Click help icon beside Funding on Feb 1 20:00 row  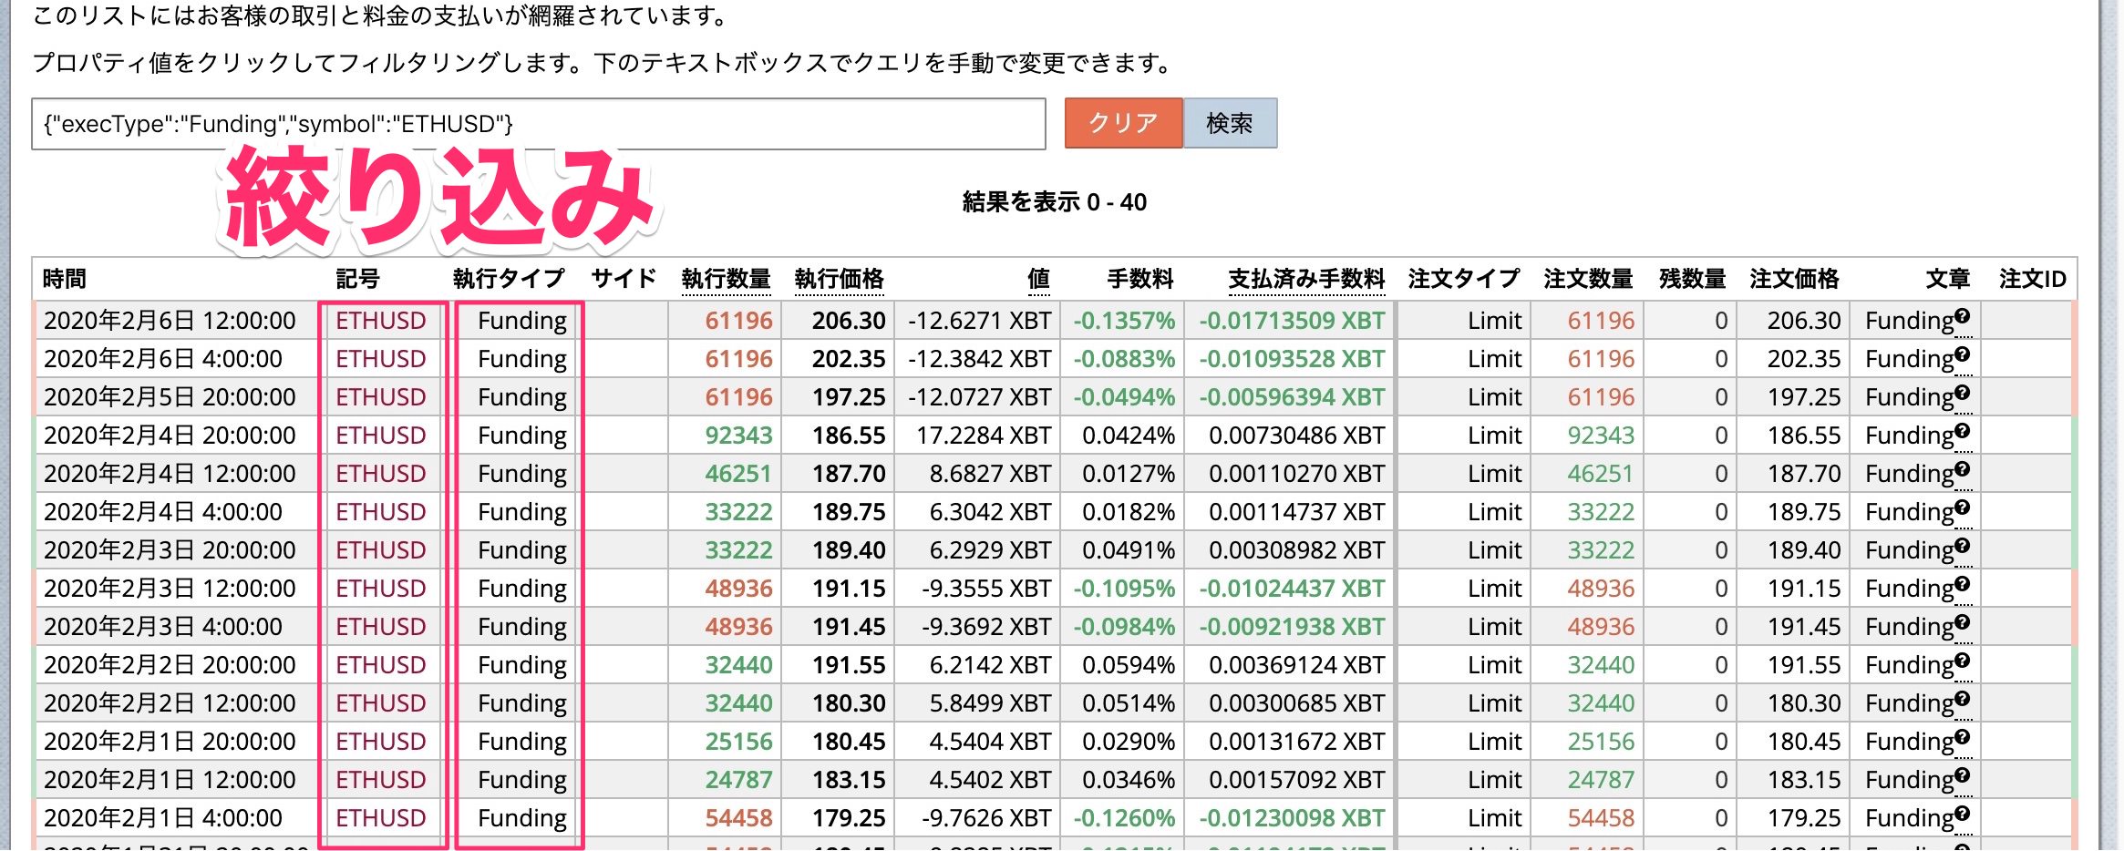click(1963, 736)
